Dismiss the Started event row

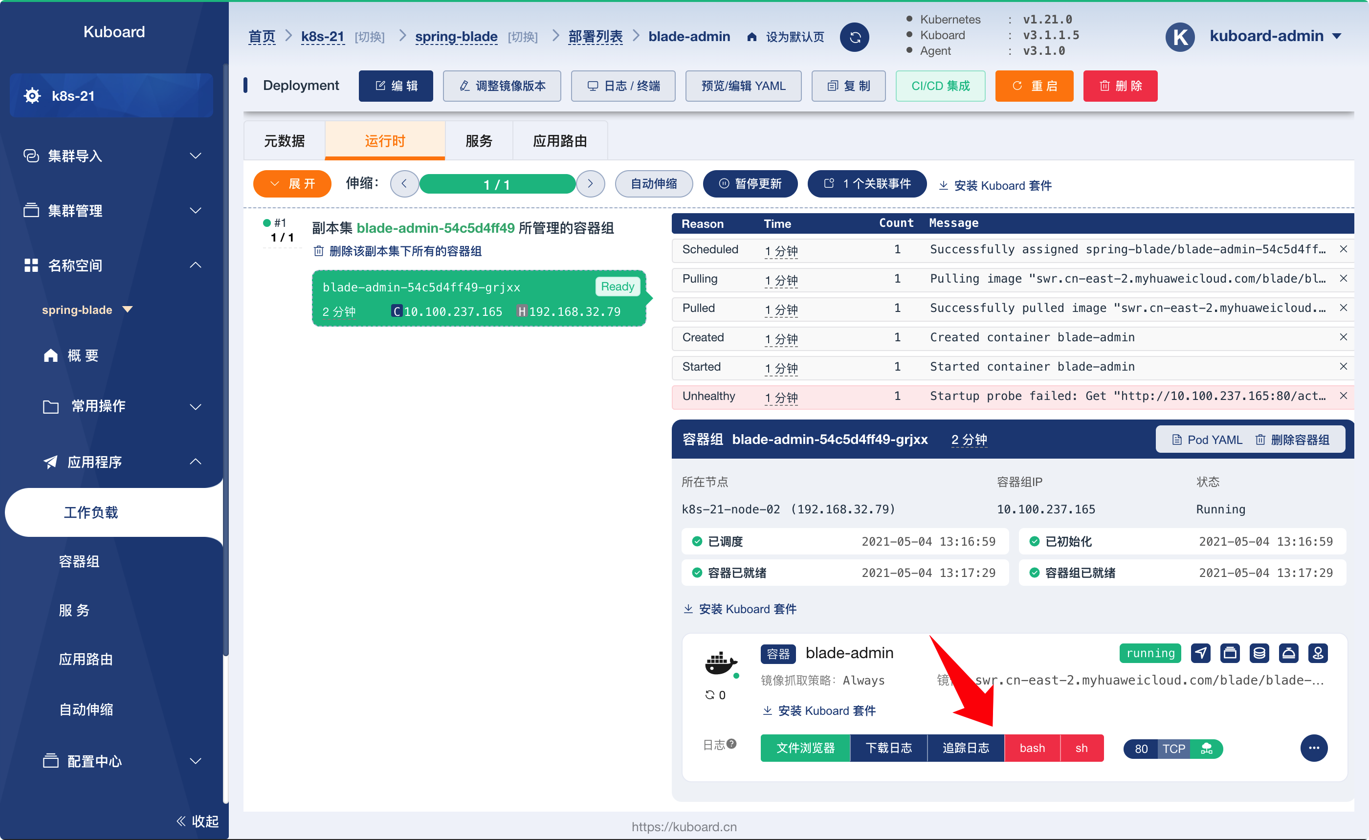tap(1344, 367)
